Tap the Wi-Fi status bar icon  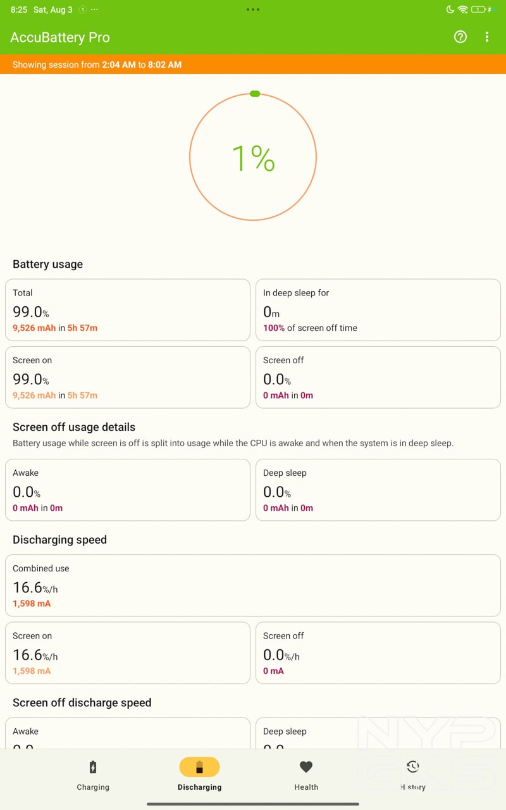pos(463,9)
